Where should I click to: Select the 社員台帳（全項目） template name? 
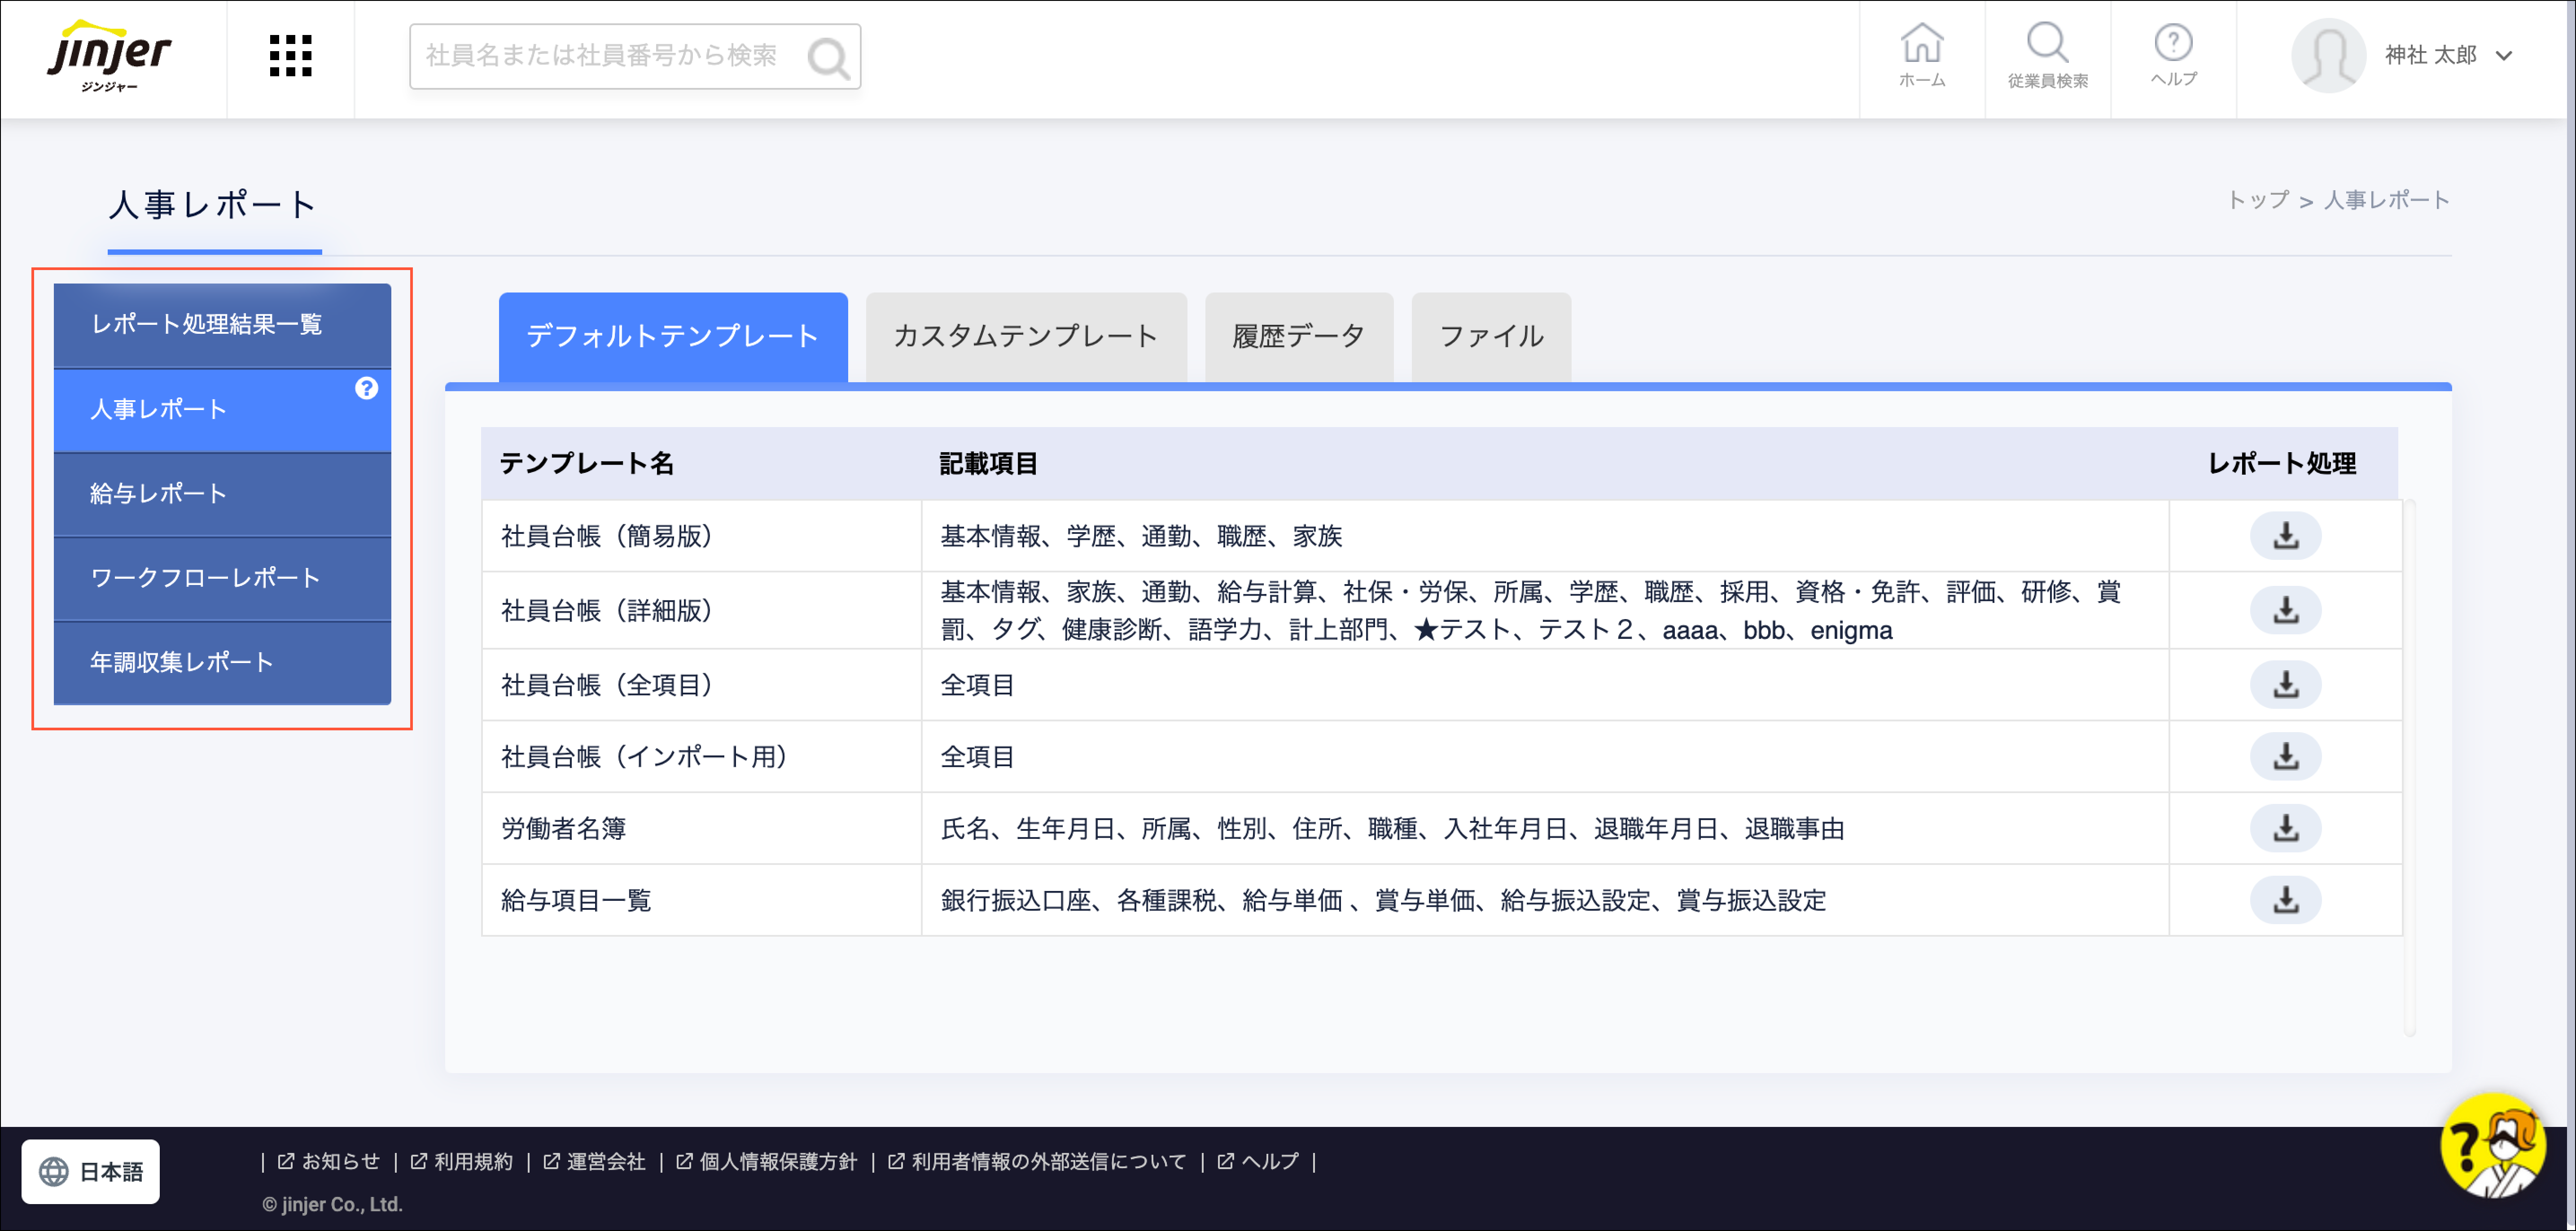click(607, 685)
